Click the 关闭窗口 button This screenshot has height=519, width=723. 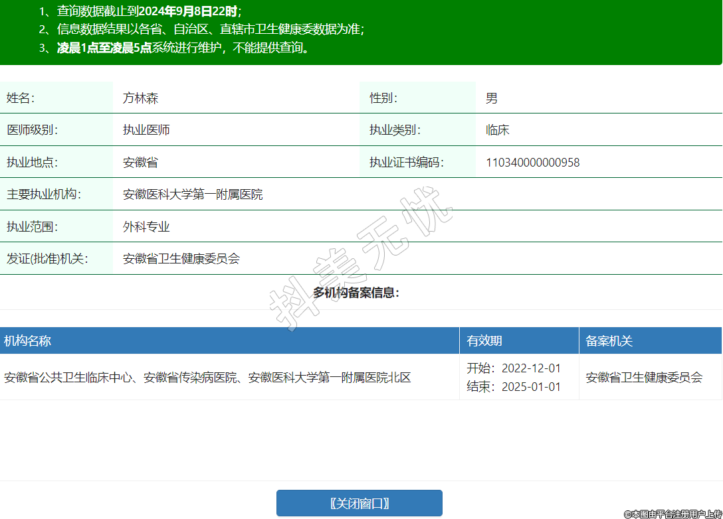[359, 504]
